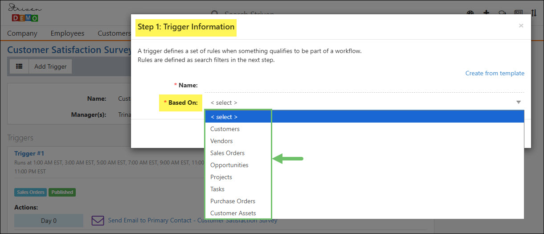
Task: Choose the '< select >' placeholder option
Action: (364, 117)
